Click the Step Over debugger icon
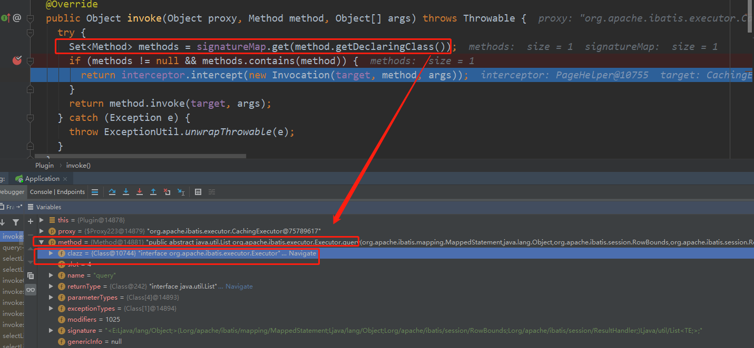Image resolution: width=754 pixels, height=348 pixels. (x=112, y=192)
